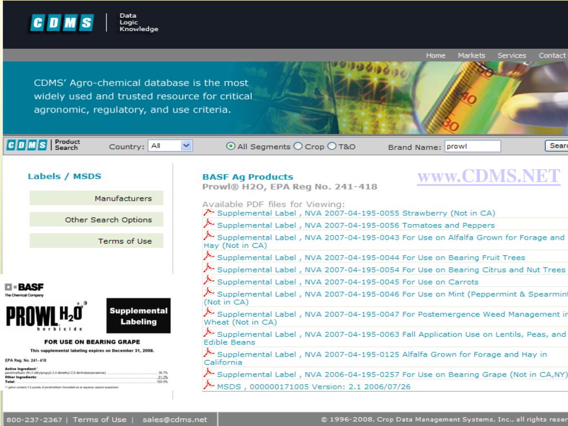Open For Use on Carrots label link

(x=348, y=282)
